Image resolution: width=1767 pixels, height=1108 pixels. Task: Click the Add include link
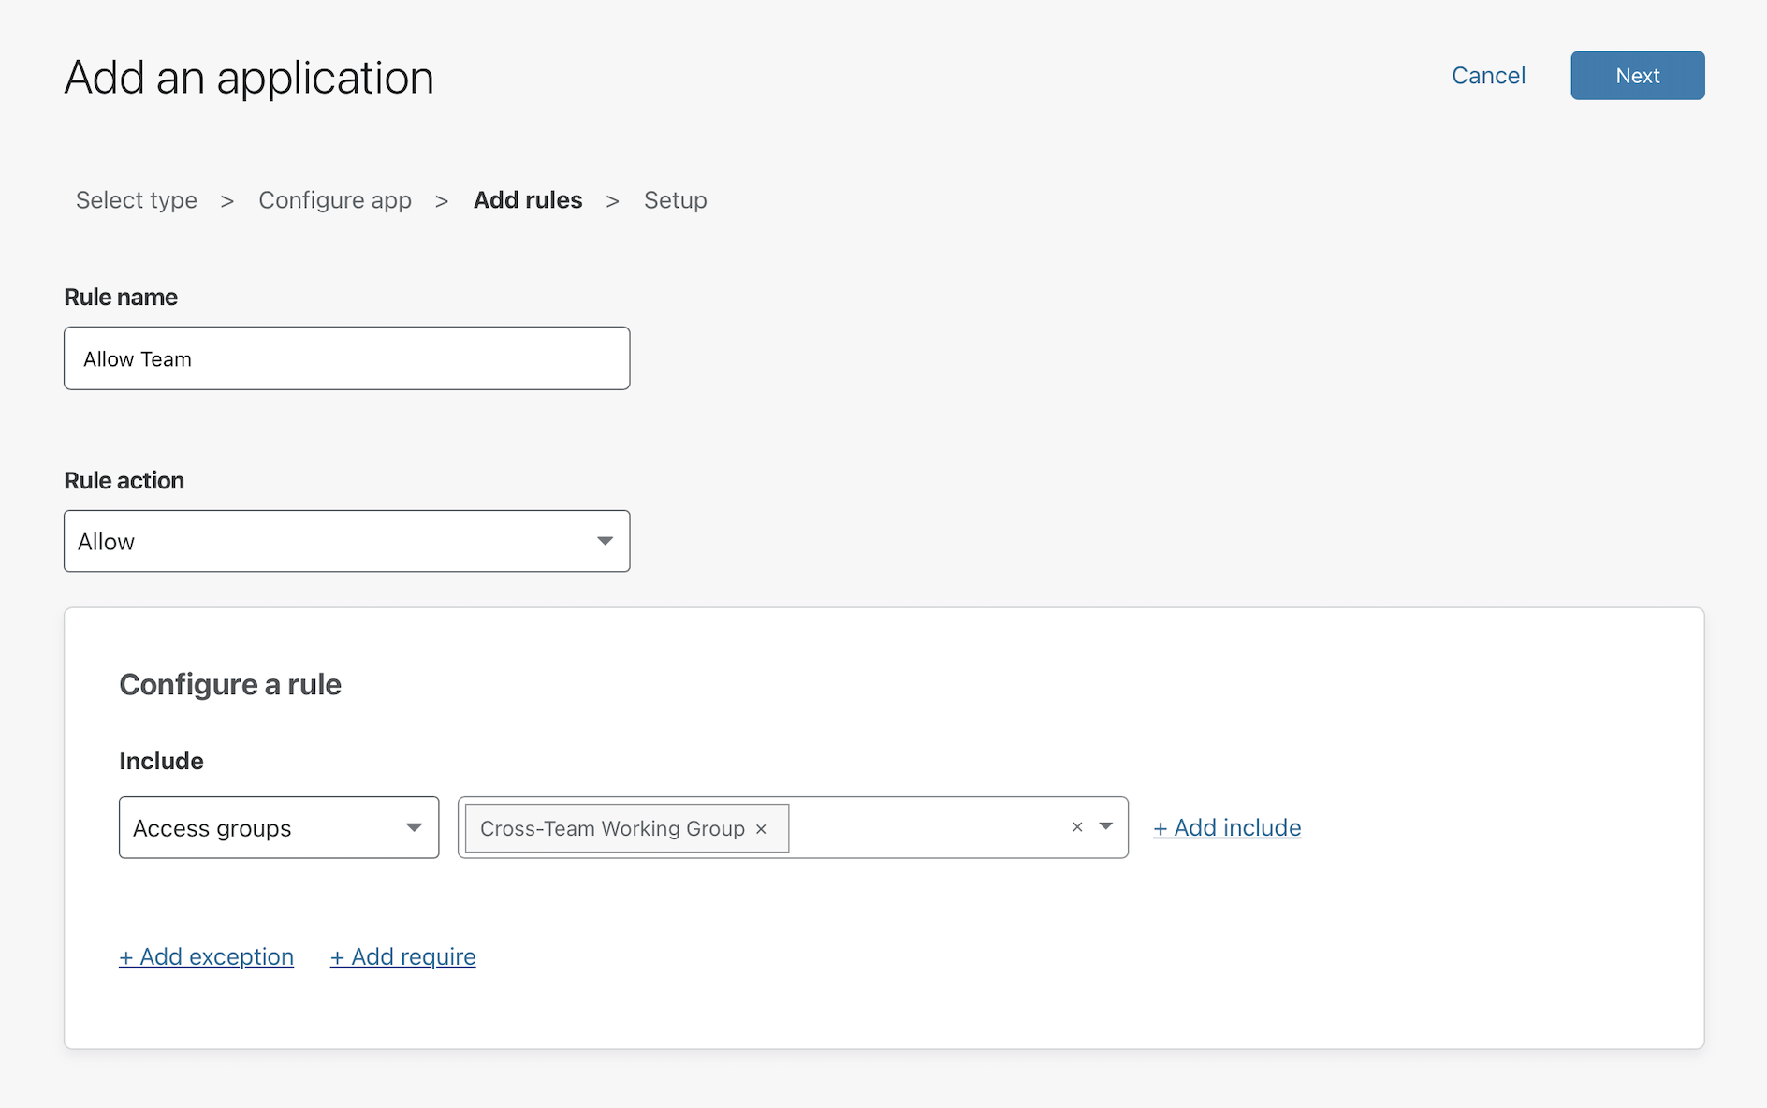click(1227, 828)
